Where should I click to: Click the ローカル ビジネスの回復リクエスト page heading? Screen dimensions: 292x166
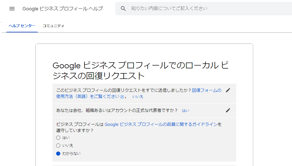(141, 71)
